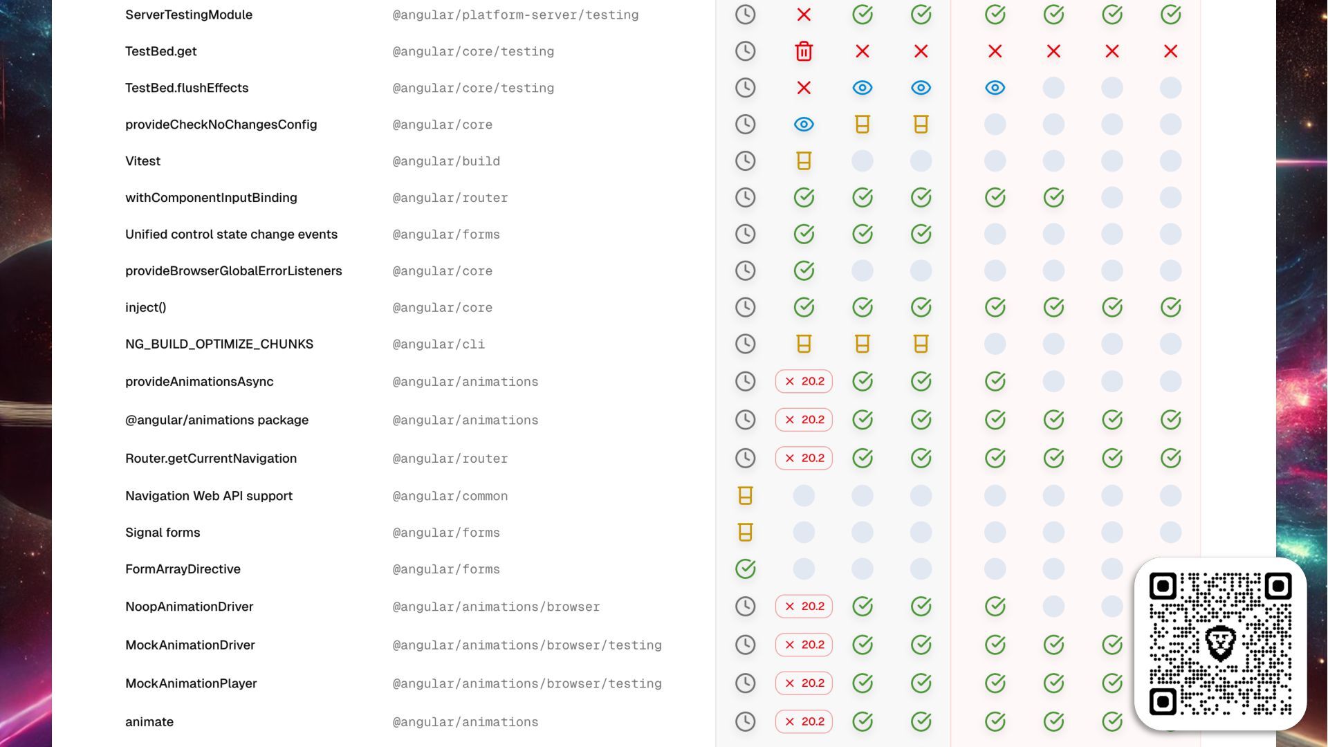
Task: Click the 20.2 badge for provideAnimationsAsync
Action: (x=804, y=381)
